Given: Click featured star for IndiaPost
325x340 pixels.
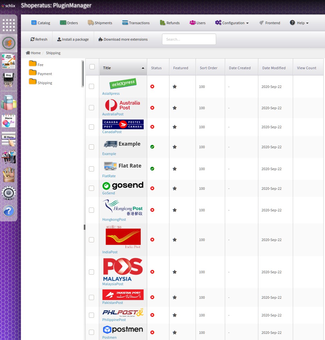Looking at the screenshot, I should click(175, 239).
